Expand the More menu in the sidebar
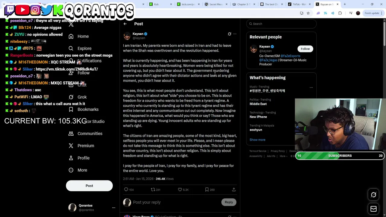The height and width of the screenshot is (217, 386). click(78, 170)
